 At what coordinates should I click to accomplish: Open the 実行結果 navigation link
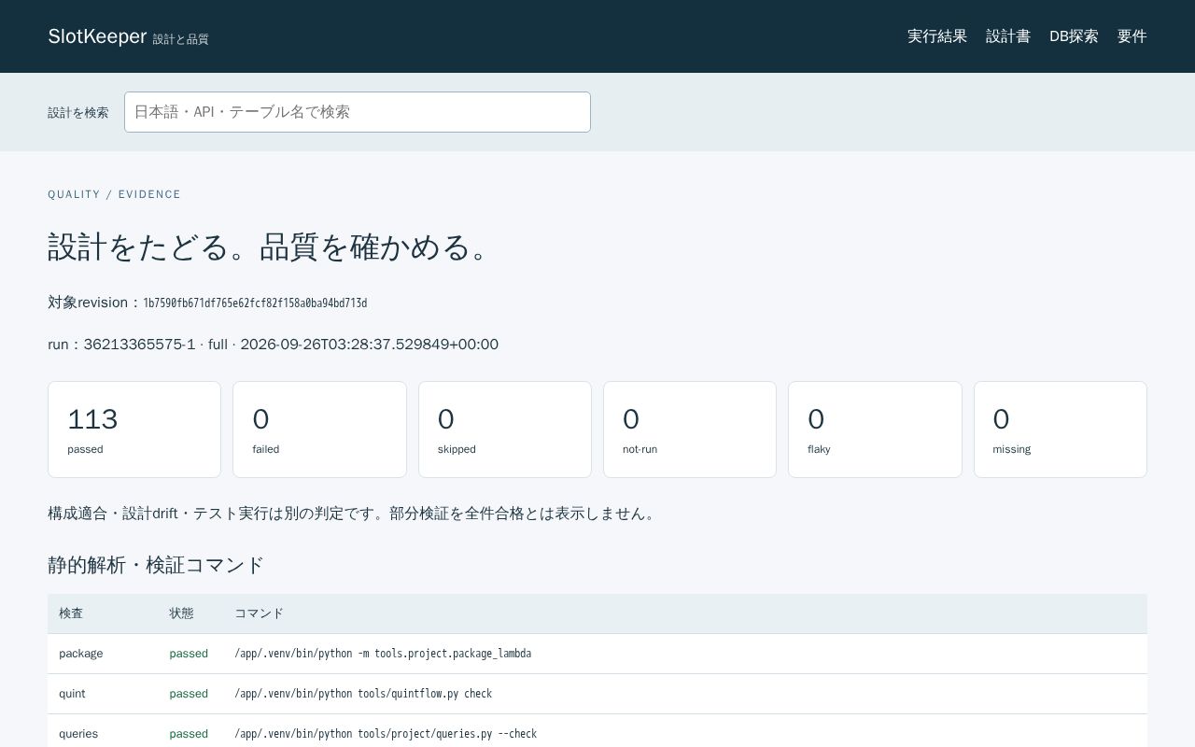coord(937,36)
